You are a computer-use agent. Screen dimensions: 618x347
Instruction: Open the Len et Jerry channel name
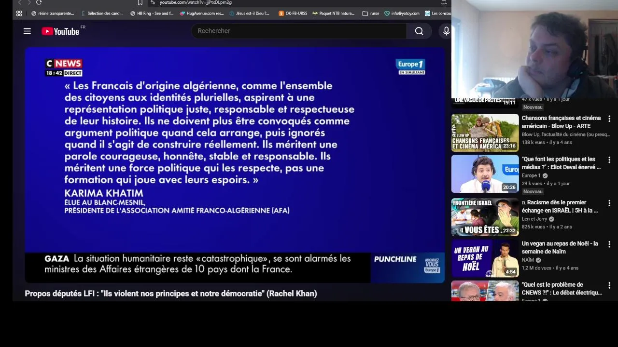click(534, 219)
